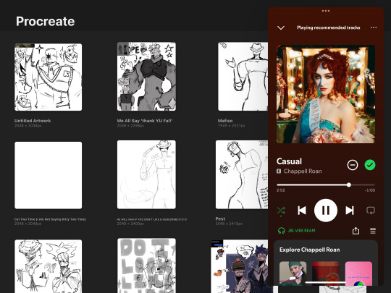Open the Spotify track options menu
The width and height of the screenshot is (391, 293).
(374, 27)
